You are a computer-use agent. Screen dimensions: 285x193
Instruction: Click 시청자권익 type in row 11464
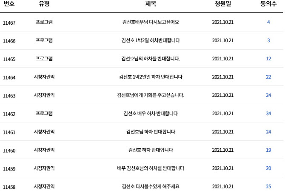click(x=44, y=77)
